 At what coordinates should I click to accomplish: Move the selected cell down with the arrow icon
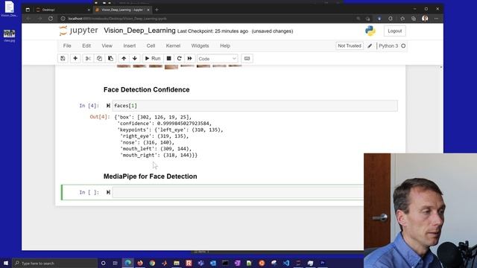click(x=135, y=58)
